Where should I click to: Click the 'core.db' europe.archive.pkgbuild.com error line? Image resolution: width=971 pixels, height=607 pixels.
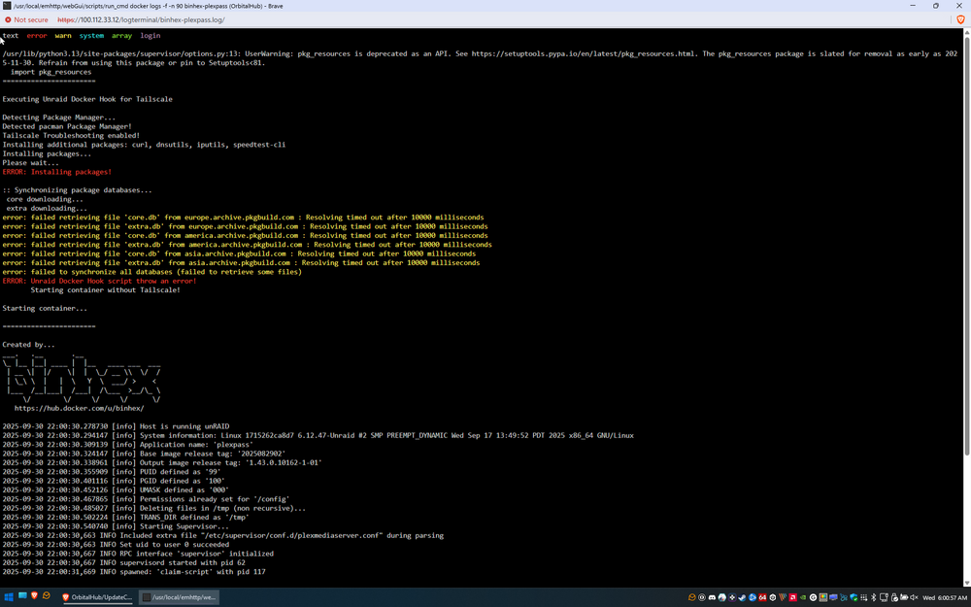(x=243, y=218)
